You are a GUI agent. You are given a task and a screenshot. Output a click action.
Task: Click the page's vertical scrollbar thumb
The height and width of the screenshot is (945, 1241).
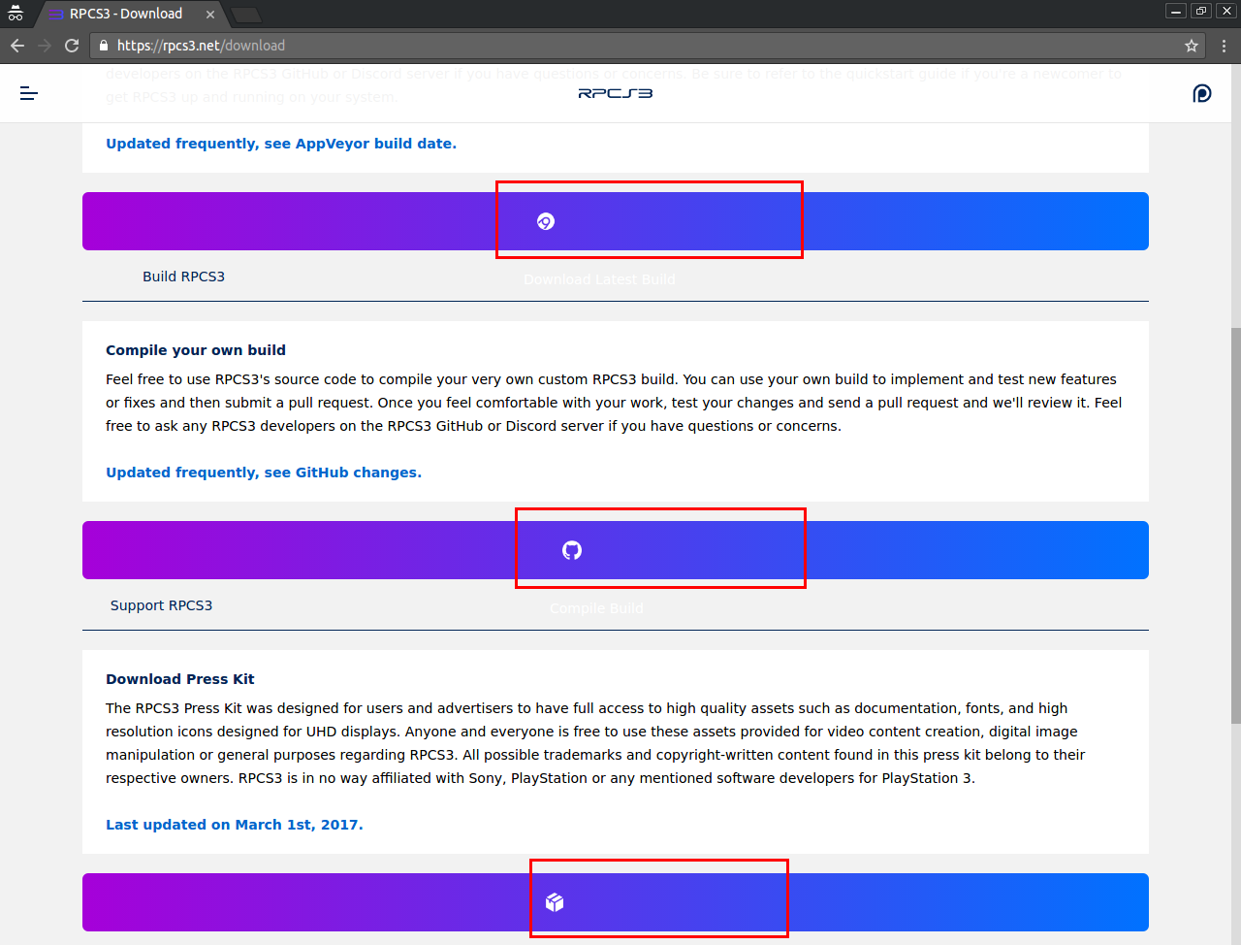[1235, 525]
